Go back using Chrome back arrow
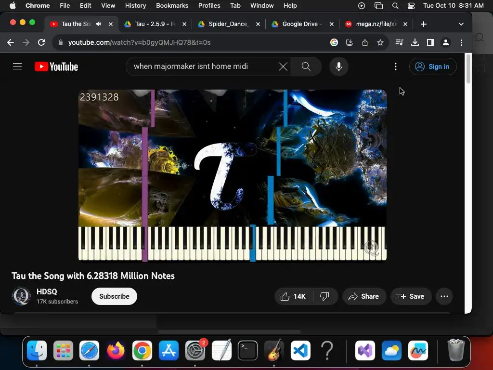Viewport: 493px width, 370px height. (x=11, y=42)
